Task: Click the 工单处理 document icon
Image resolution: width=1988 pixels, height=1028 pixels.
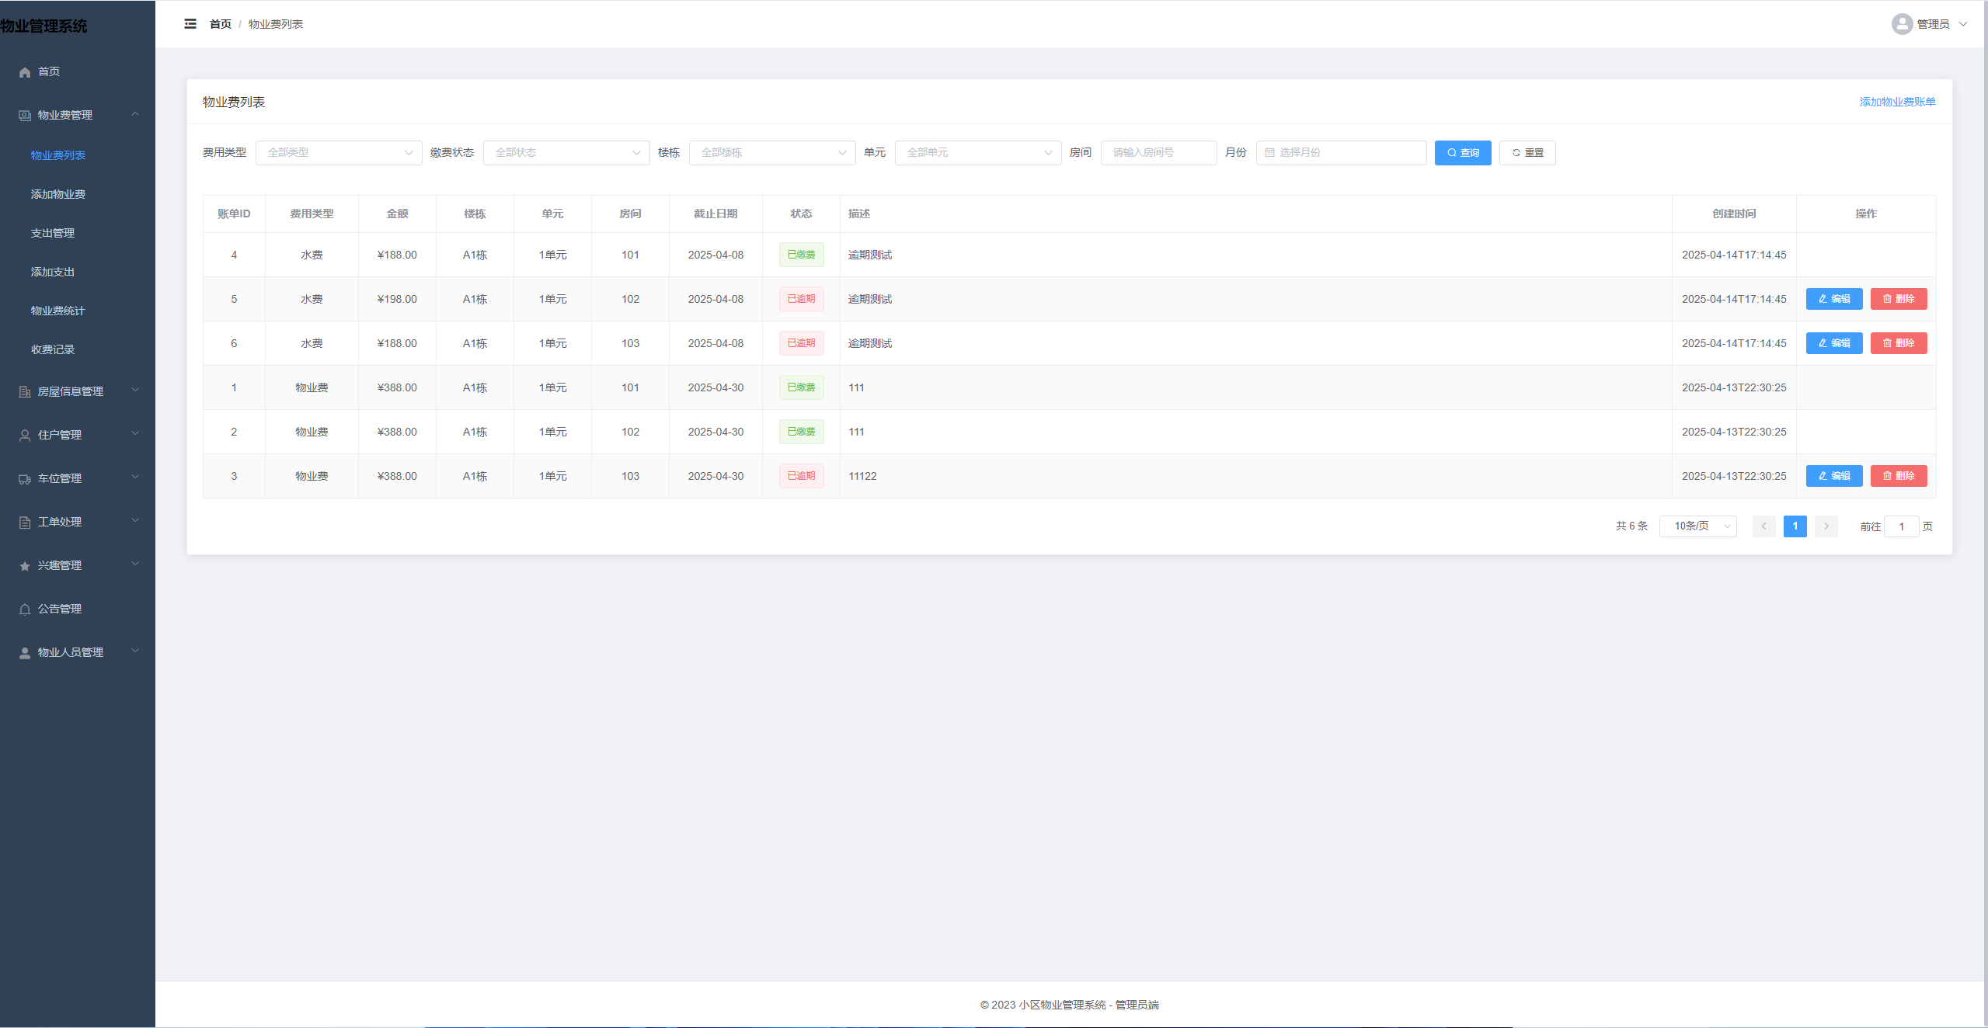Action: point(25,523)
